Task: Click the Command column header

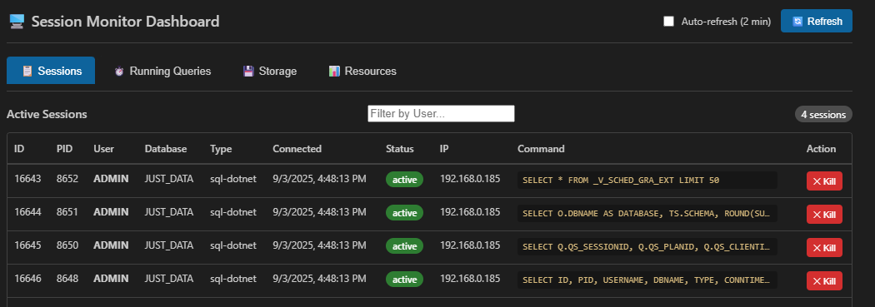Action: point(541,149)
